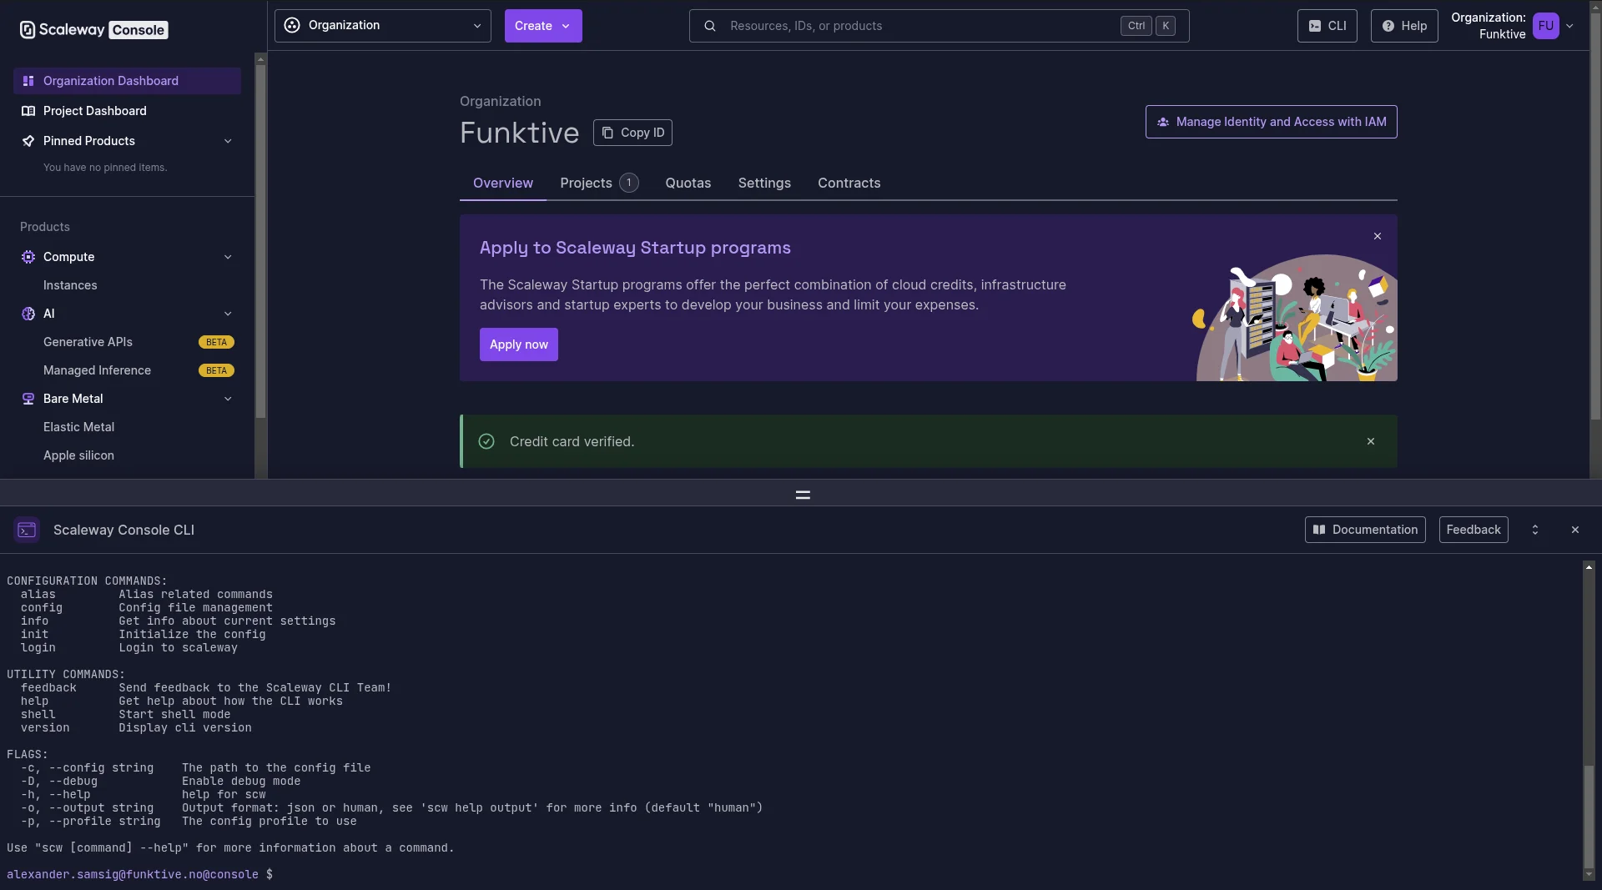This screenshot has width=1602, height=890.
Task: Open the Create dropdown button
Action: 543,26
